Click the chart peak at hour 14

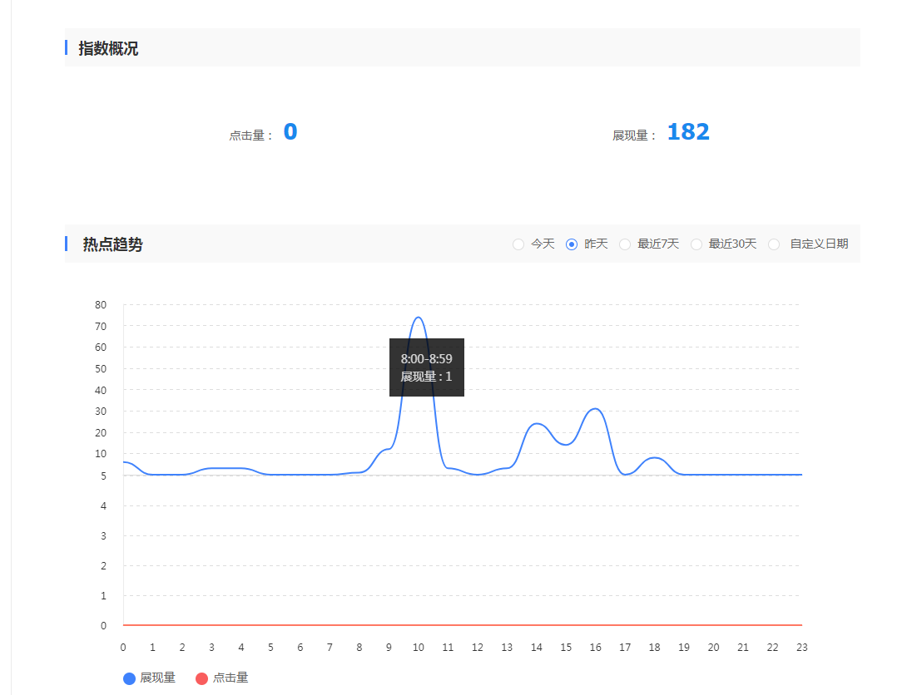pos(537,424)
